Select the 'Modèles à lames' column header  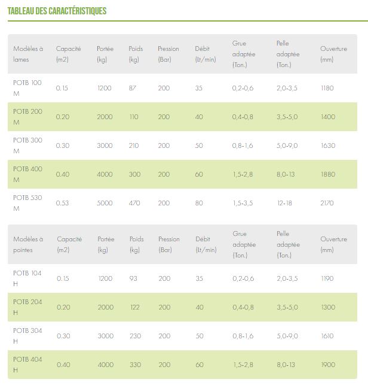[28, 54]
